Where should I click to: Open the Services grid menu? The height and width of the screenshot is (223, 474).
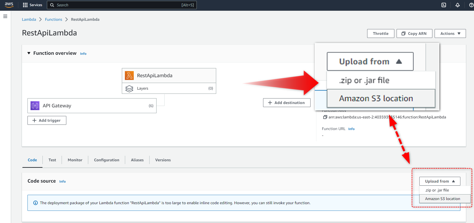coord(32,5)
